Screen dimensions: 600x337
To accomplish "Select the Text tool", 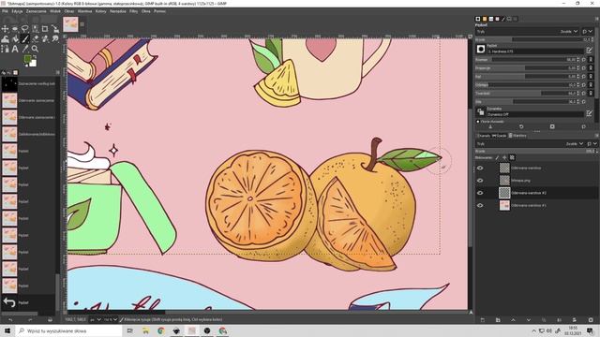I will click(15, 49).
